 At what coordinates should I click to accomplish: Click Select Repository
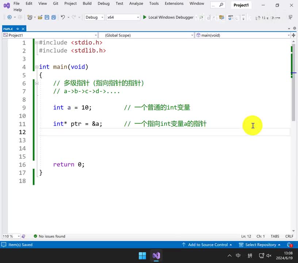[x=260, y=245]
